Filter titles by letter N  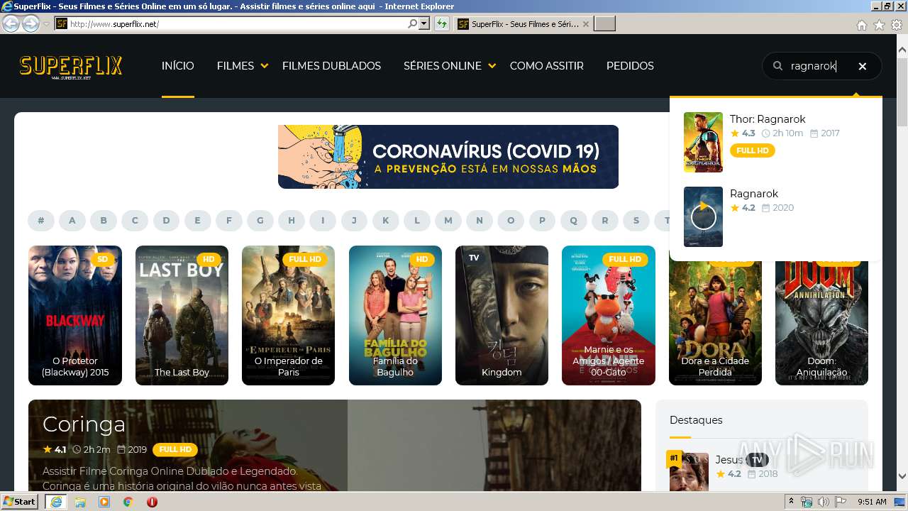pyautogui.click(x=480, y=221)
